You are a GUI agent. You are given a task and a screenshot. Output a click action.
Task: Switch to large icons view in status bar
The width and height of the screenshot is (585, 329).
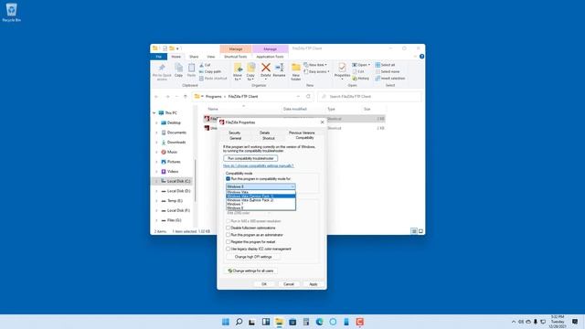[420, 231]
